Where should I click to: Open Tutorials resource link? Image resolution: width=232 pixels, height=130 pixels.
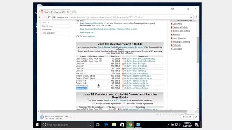(x=177, y=45)
